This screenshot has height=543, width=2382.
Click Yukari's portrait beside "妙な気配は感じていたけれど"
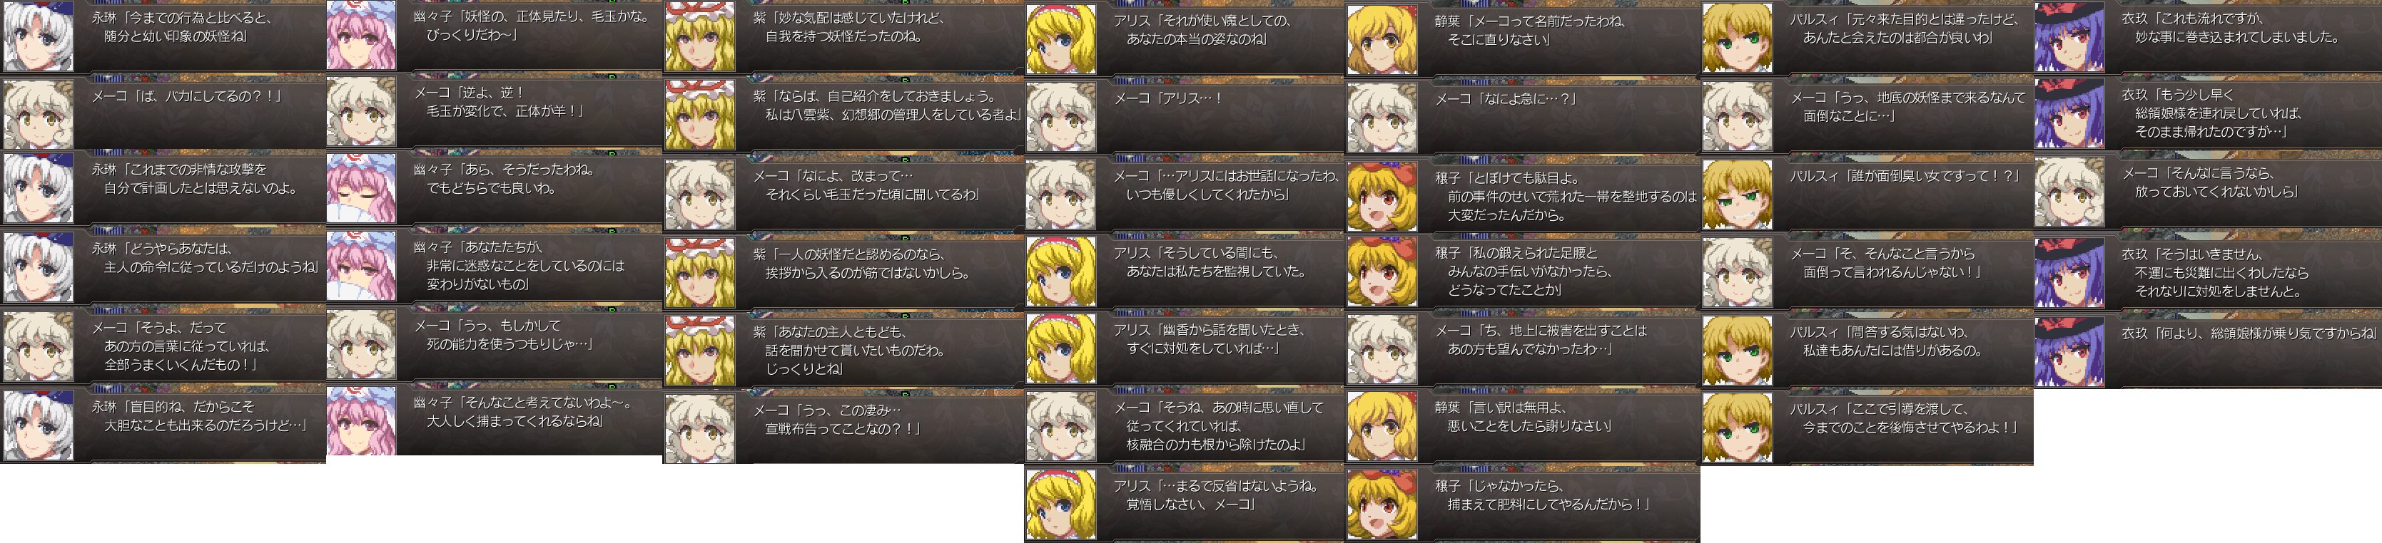700,37
